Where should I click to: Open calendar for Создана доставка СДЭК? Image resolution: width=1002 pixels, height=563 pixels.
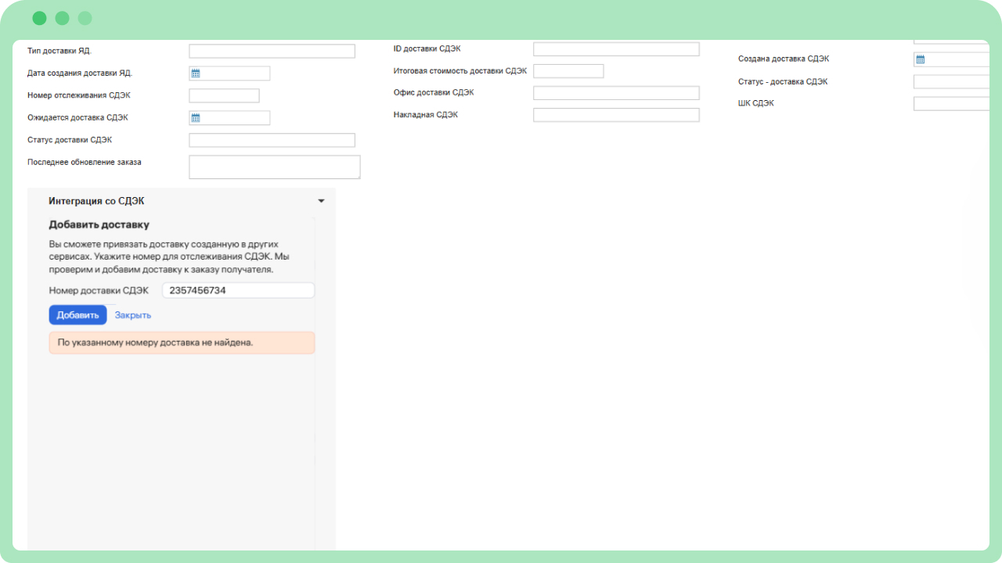[x=921, y=59]
